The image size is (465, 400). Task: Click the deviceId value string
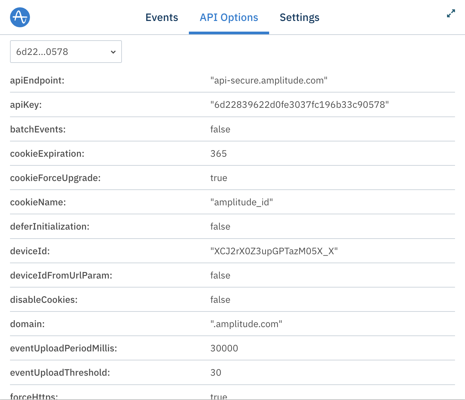point(274,251)
